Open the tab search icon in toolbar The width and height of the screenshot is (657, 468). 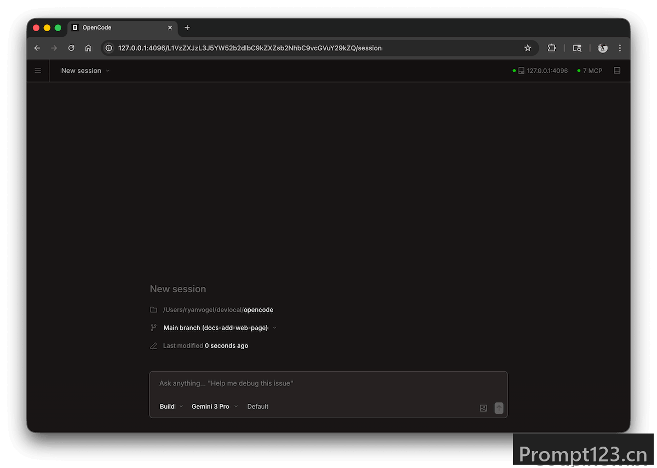(577, 48)
